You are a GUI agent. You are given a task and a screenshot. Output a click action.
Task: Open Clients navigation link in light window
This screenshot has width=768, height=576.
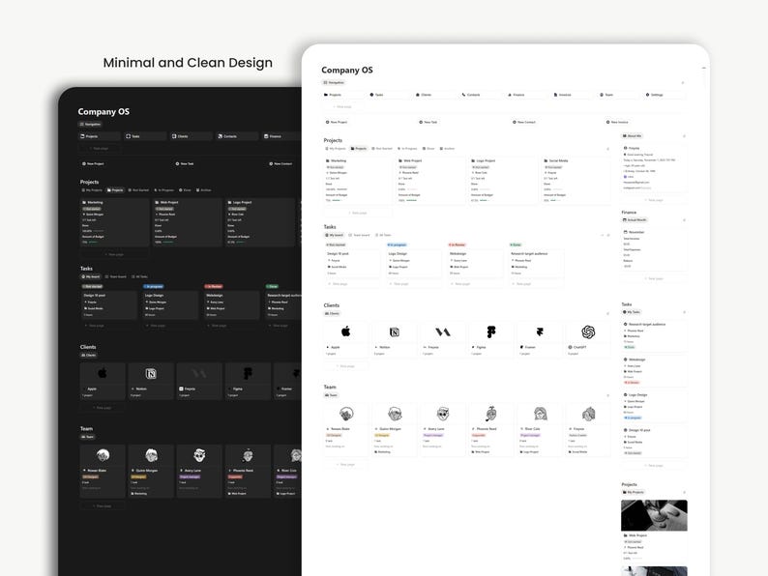click(x=436, y=95)
